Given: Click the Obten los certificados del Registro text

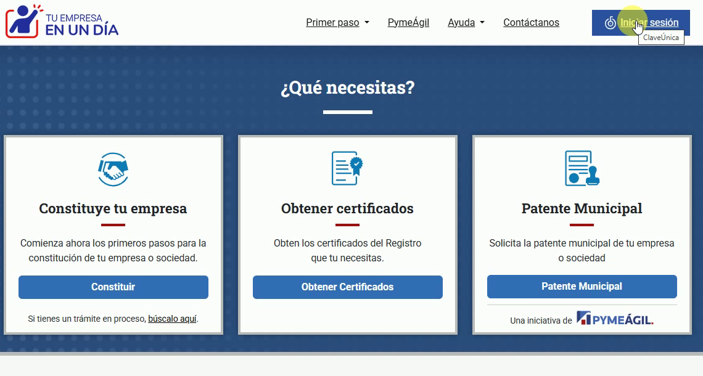Looking at the screenshot, I should click(347, 250).
